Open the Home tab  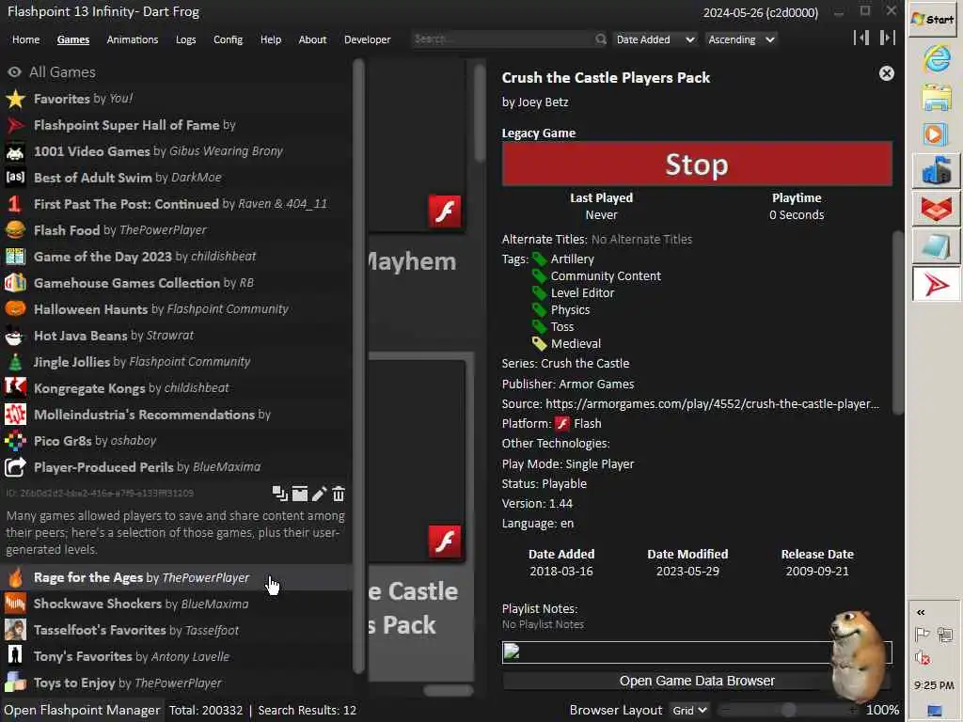[25, 39]
